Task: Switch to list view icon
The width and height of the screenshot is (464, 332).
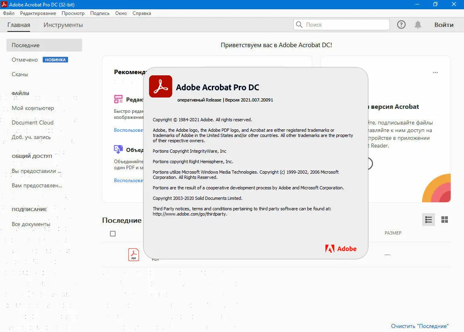Action: pyautogui.click(x=429, y=220)
